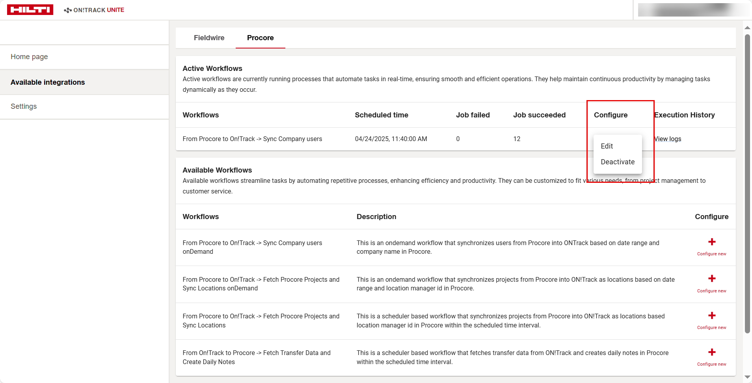Click 'Scheduled time' column header

(382, 115)
